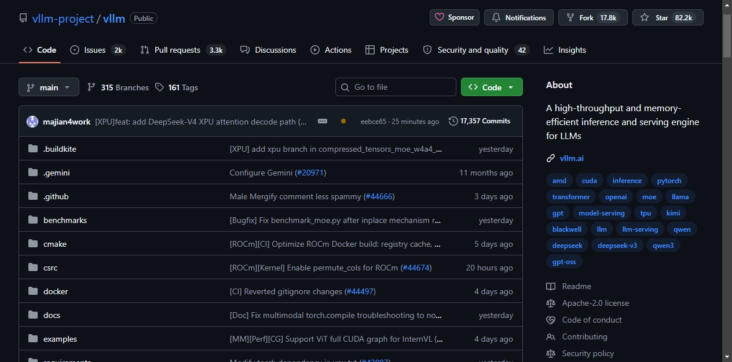Open the .gemini folder
Viewport: 732px width, 362px height.
tap(57, 173)
